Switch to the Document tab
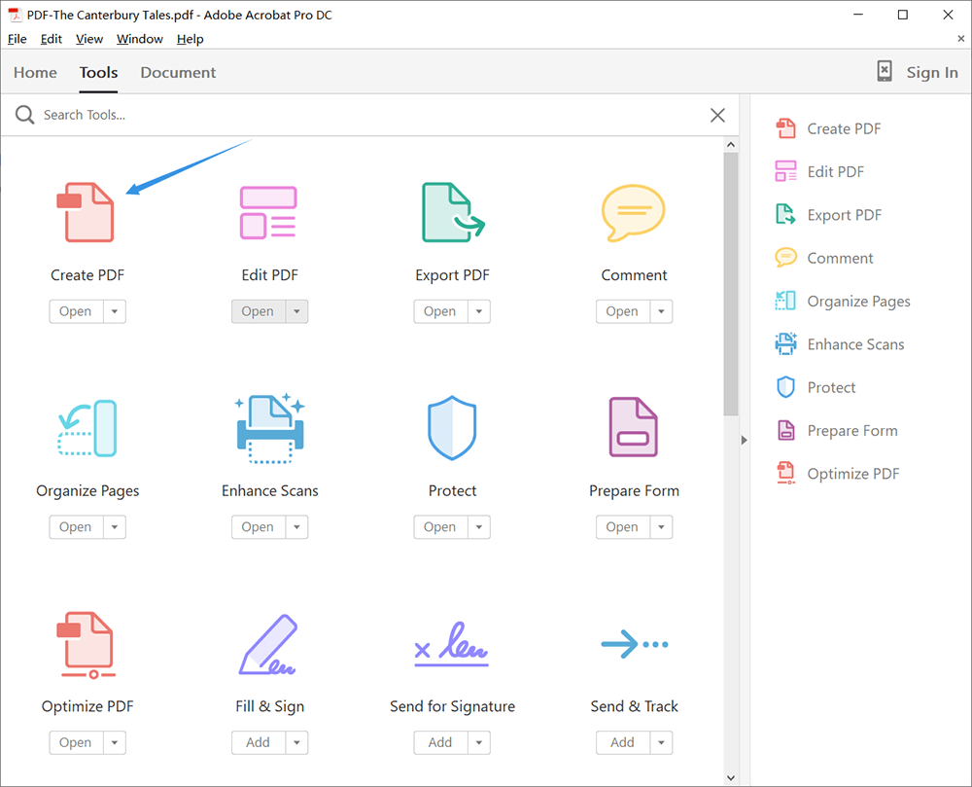 pos(178,73)
